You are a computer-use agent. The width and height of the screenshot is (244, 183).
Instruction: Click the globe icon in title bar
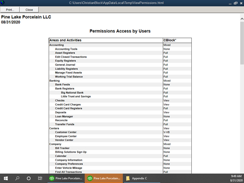coord(3,3)
